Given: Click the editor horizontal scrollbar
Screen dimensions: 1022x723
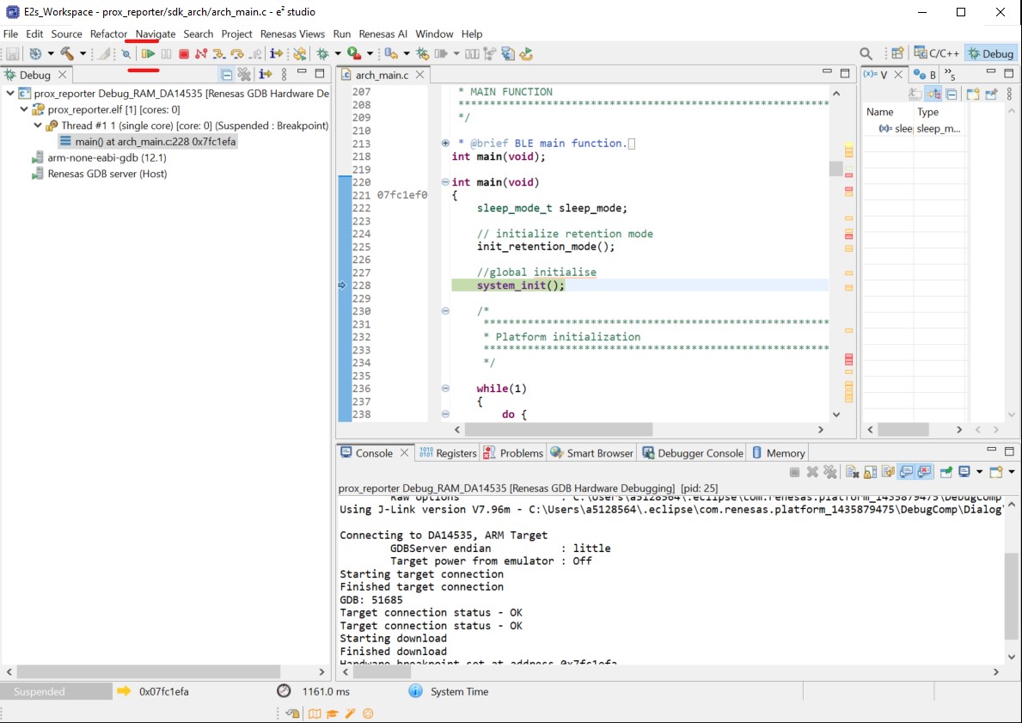Looking at the screenshot, I should click(x=558, y=429).
